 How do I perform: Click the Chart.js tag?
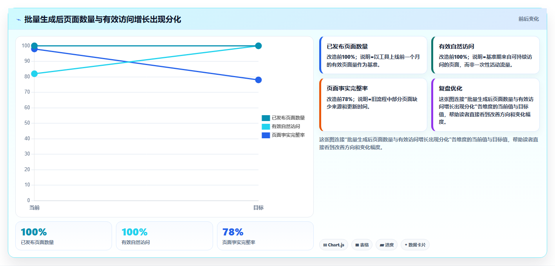334,245
